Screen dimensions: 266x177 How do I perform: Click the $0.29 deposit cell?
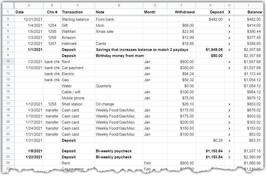point(218,140)
